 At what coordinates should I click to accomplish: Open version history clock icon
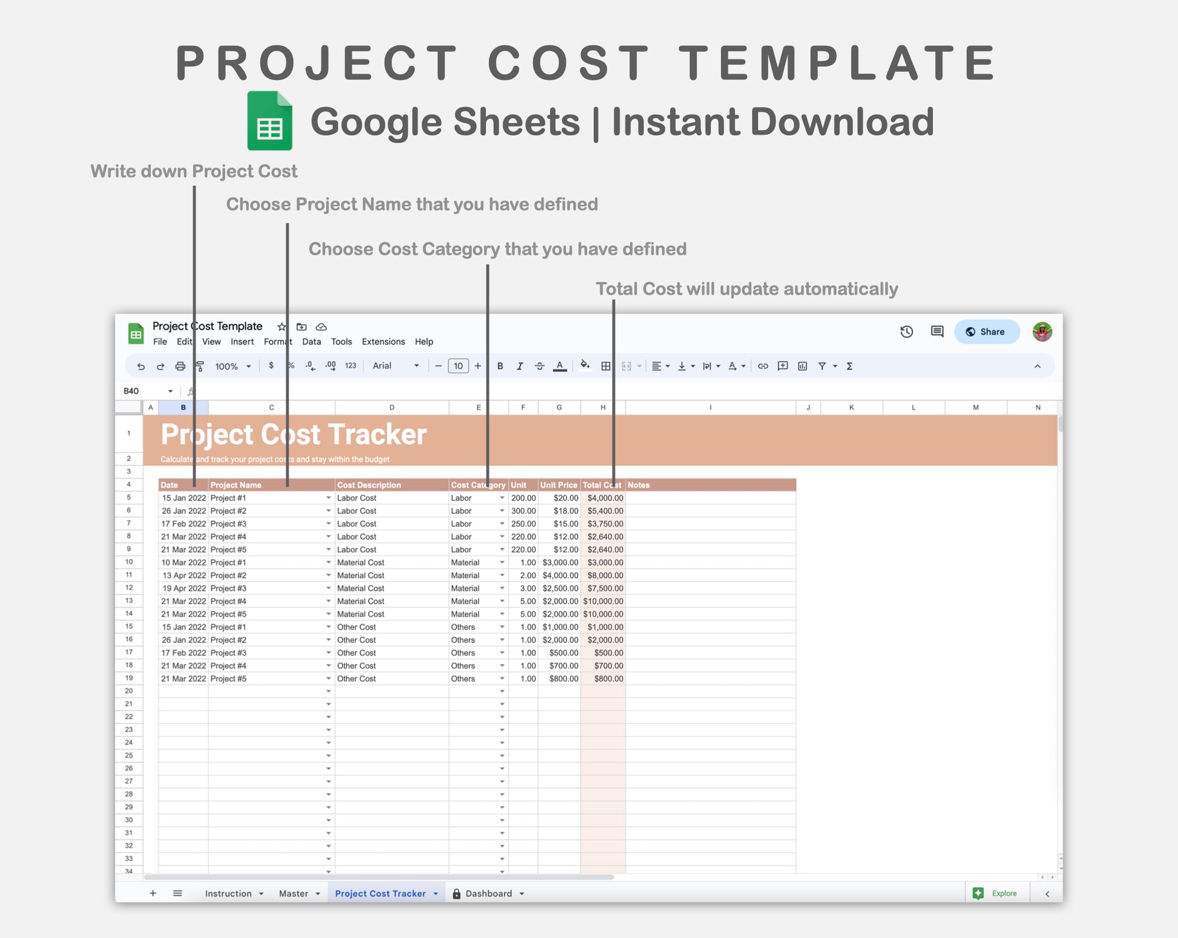pyautogui.click(x=906, y=331)
